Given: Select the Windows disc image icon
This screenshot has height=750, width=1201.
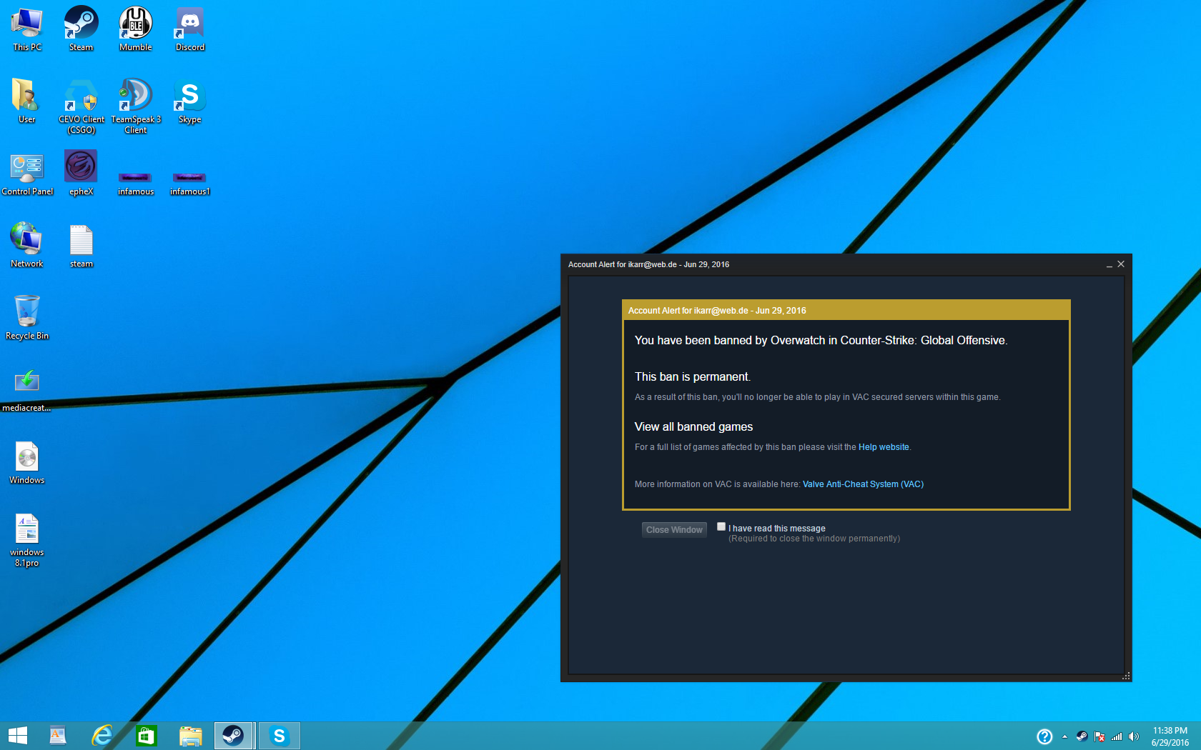Looking at the screenshot, I should point(27,461).
